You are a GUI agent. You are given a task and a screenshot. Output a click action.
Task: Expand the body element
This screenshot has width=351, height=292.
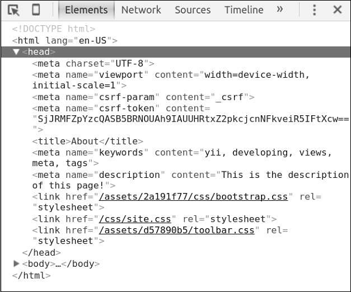tap(16, 264)
